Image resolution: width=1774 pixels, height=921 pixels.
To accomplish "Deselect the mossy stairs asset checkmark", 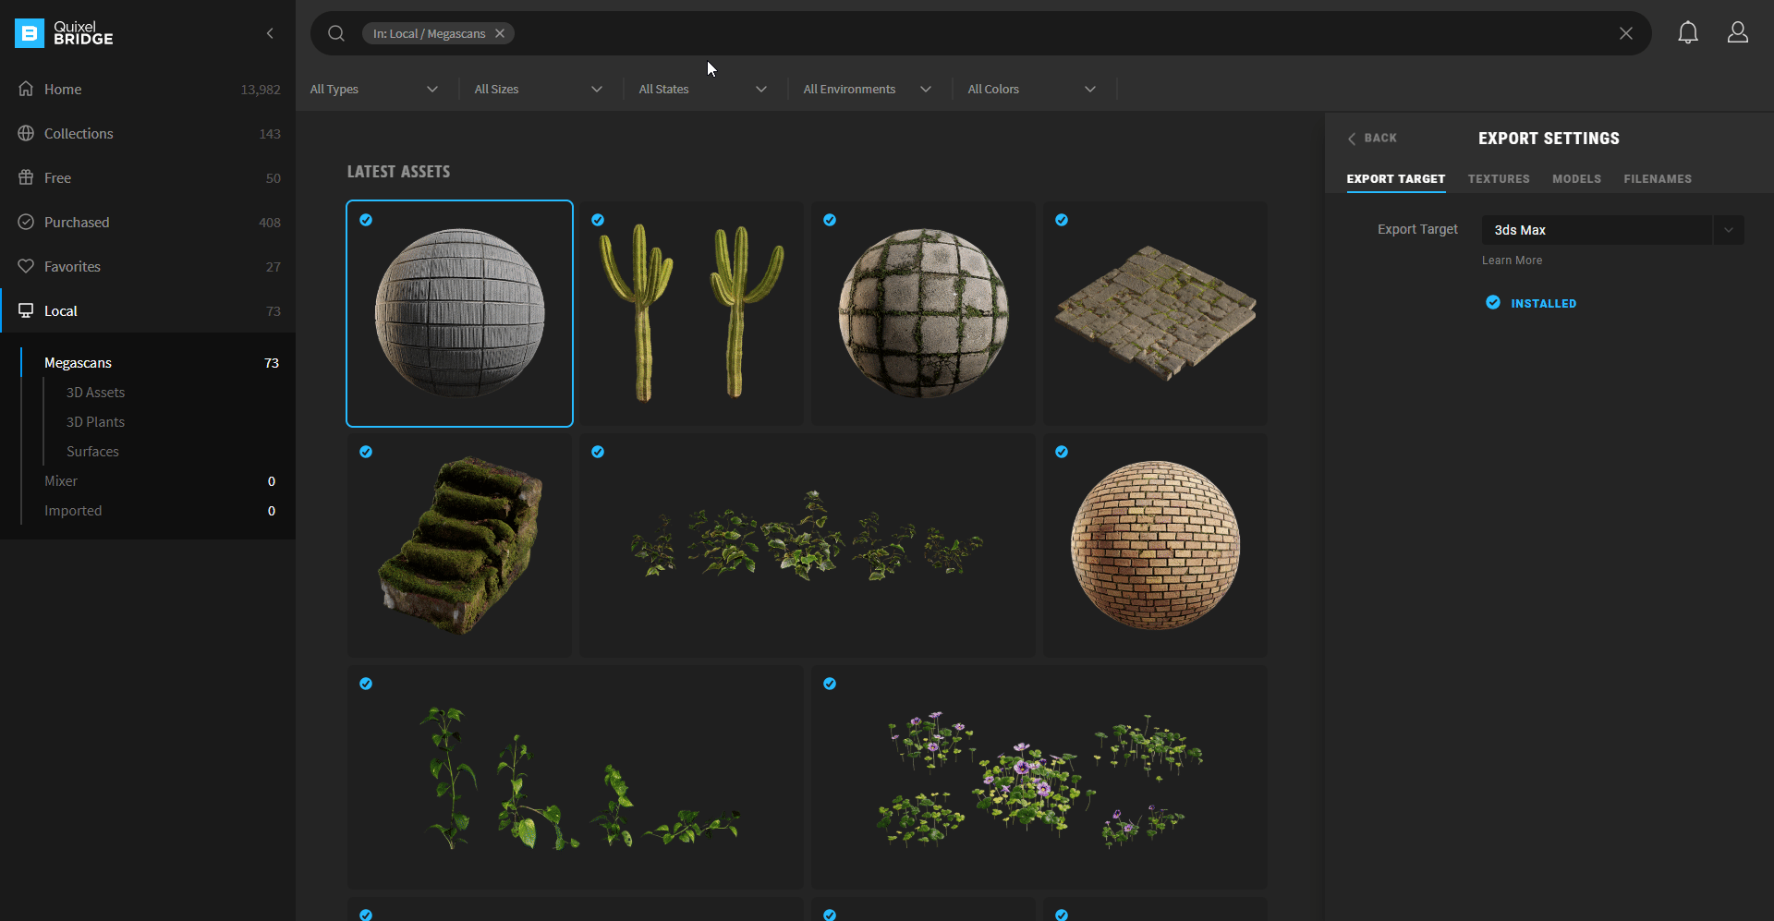I will tap(366, 452).
